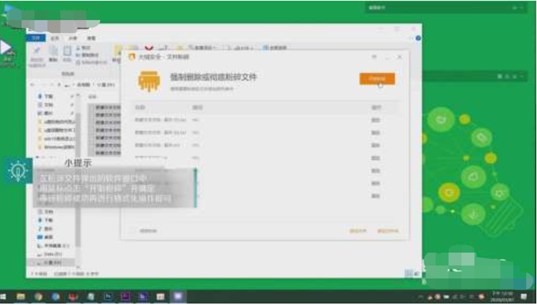Click the lightbulb tip icon
Image resolution: width=537 pixels, height=305 pixels.
point(17,170)
